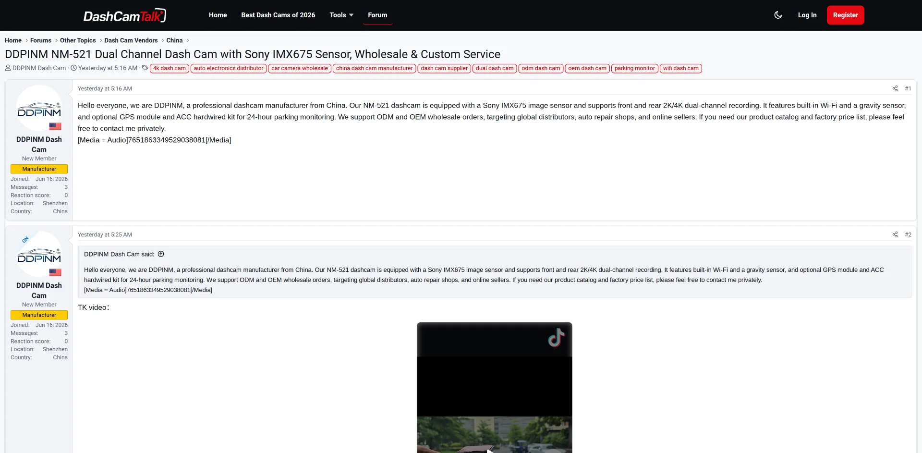
Task: Click the Manufacturer badge in post #1
Action: 39,169
